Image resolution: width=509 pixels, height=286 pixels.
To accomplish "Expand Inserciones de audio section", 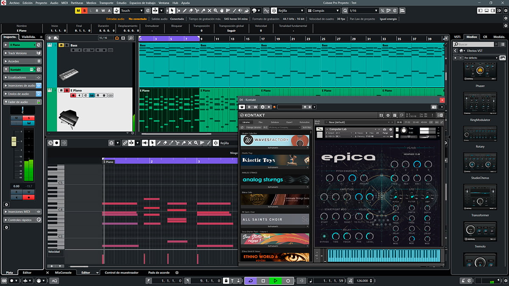I will point(22,86).
